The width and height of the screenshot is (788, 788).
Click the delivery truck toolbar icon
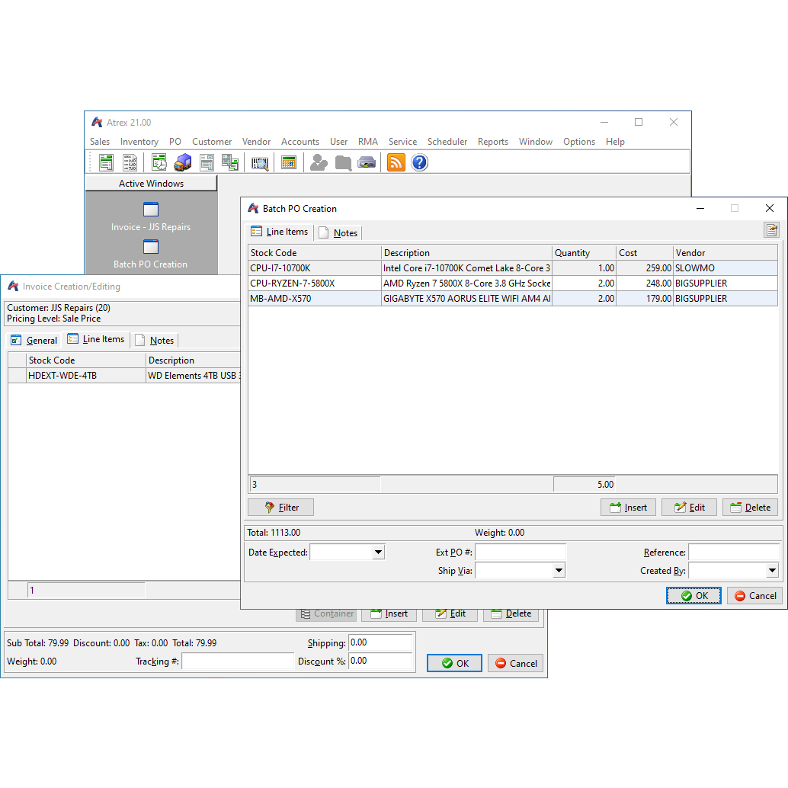click(x=183, y=163)
